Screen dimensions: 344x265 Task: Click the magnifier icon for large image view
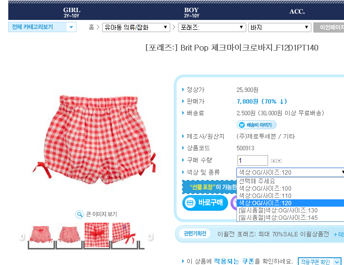pyautogui.click(x=79, y=214)
